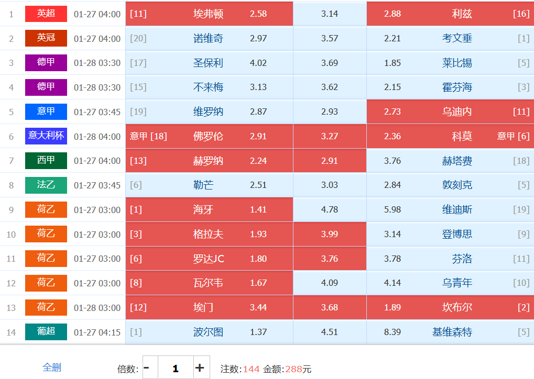Click the 英超 league badge
Image resolution: width=534 pixels, height=379 pixels.
click(46, 14)
